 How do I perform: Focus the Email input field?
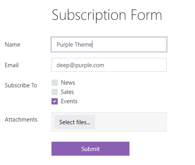(109, 65)
